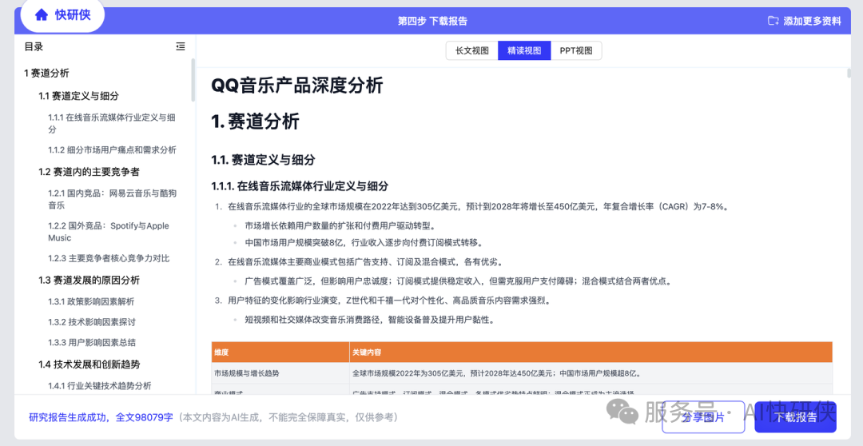Click the 目录 heading label
Image resolution: width=863 pixels, height=446 pixels.
(x=34, y=47)
